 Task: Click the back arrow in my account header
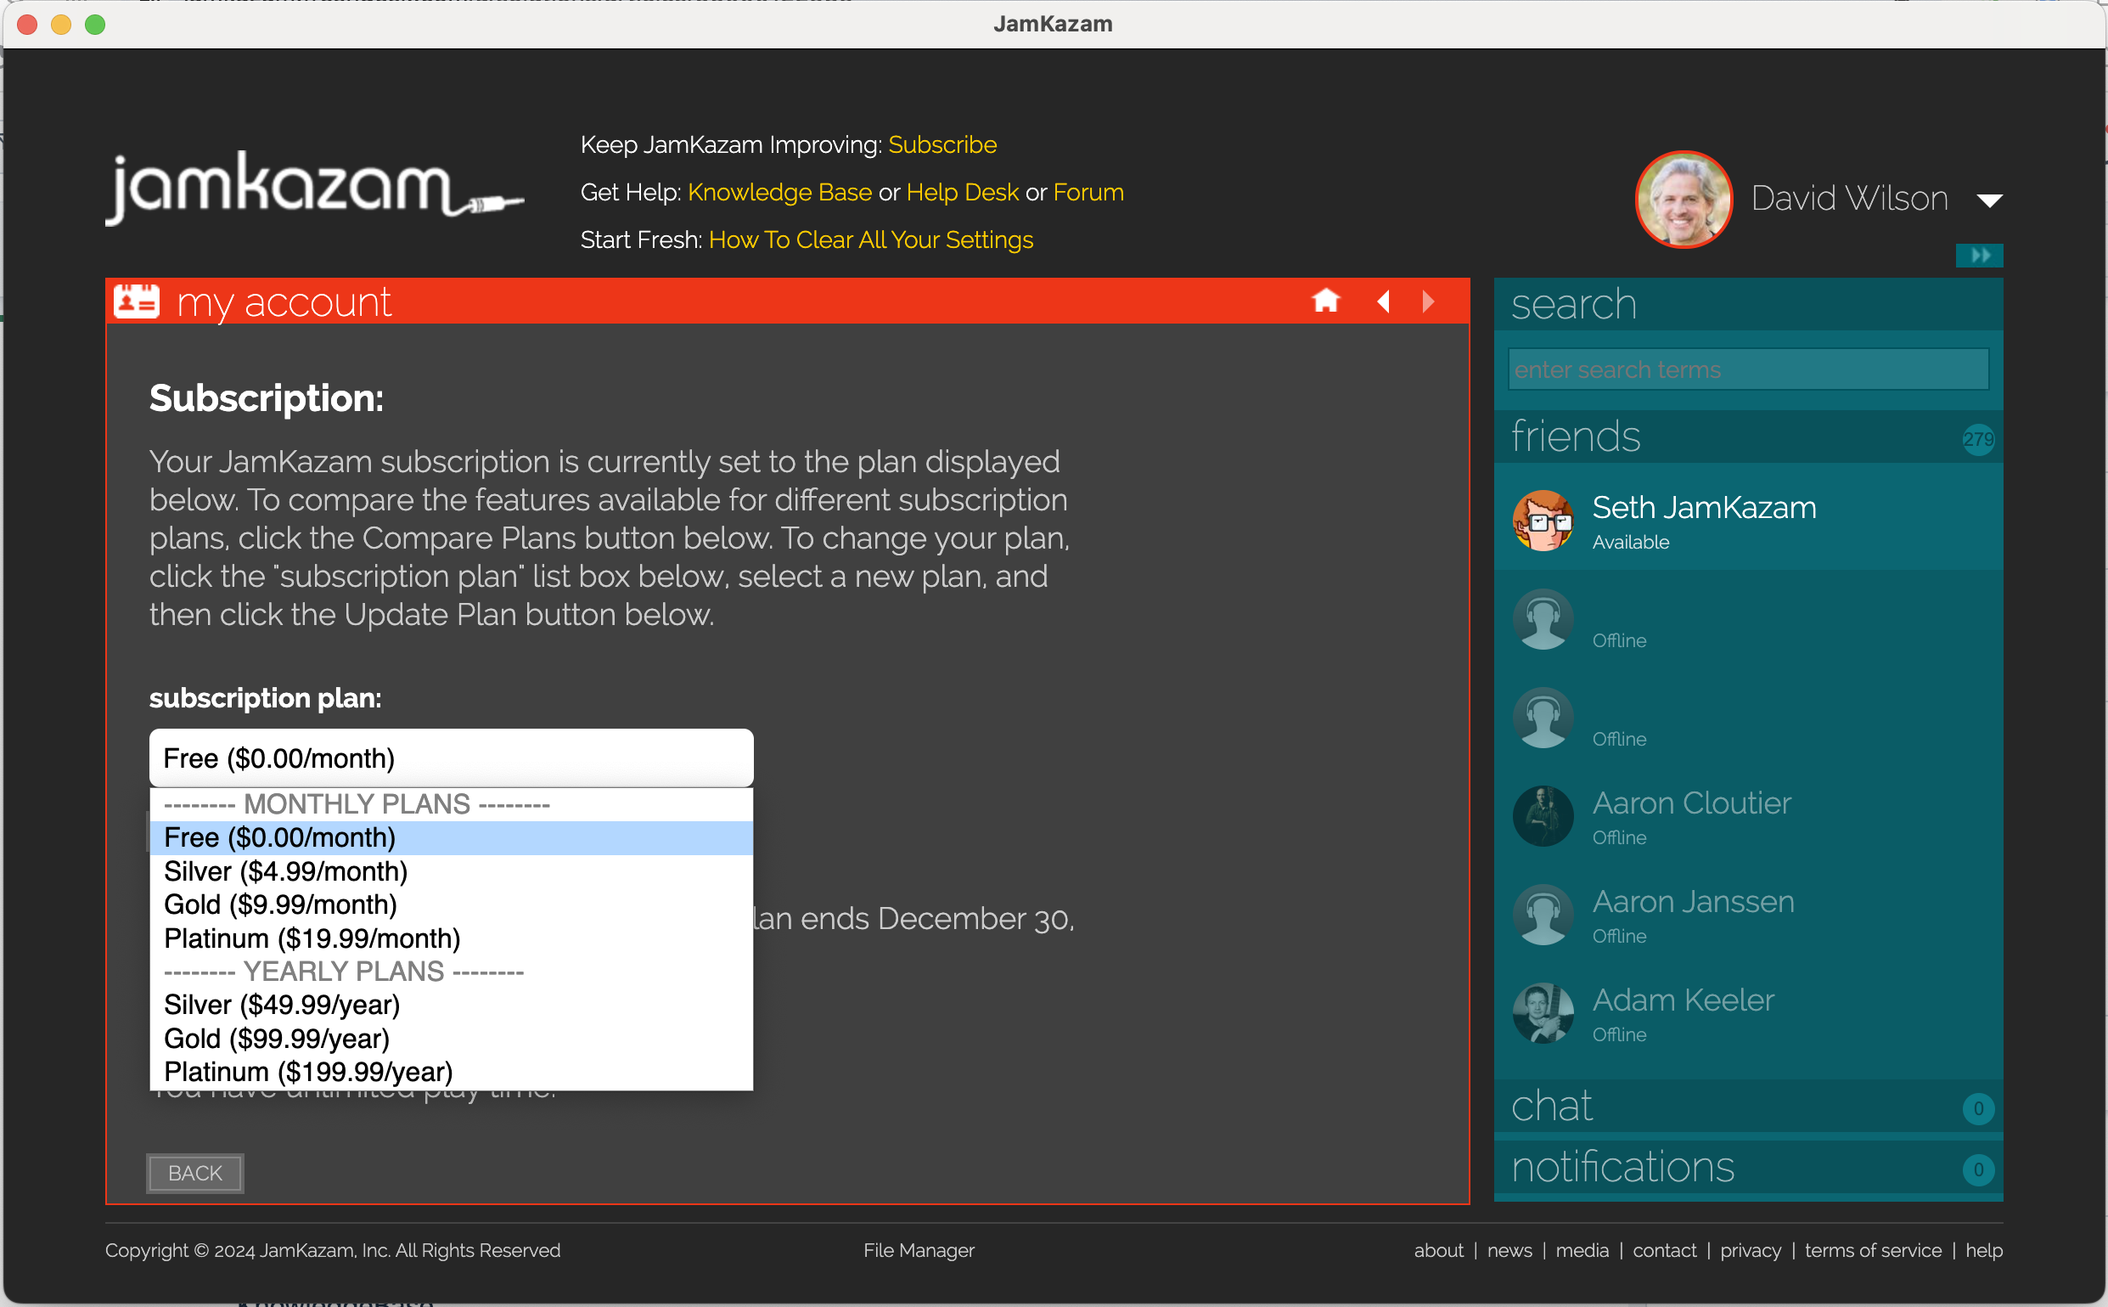[1383, 301]
